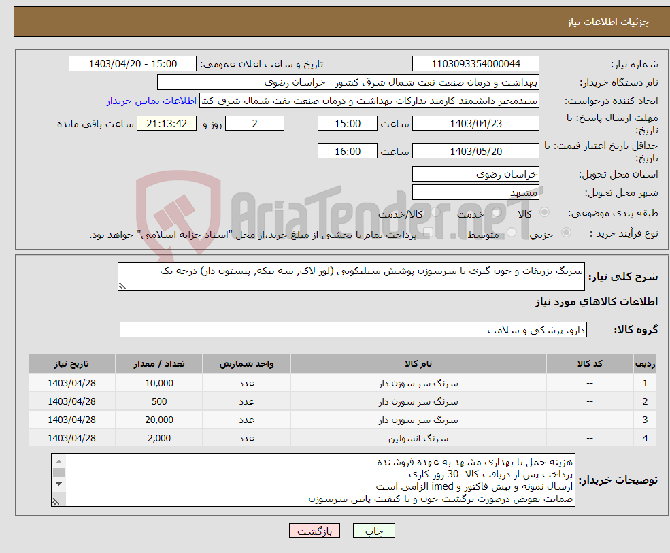Click the کد کالا column header
Image resolution: width=670 pixels, height=553 pixels.
click(590, 364)
